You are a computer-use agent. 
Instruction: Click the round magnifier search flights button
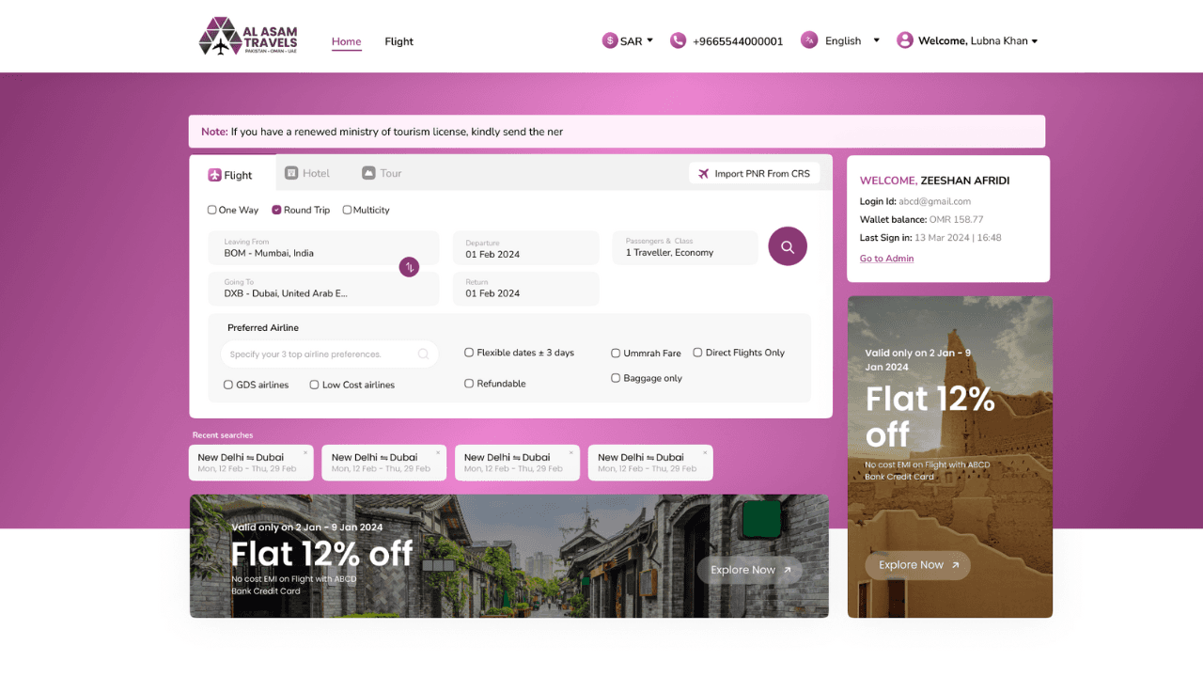[x=788, y=246]
